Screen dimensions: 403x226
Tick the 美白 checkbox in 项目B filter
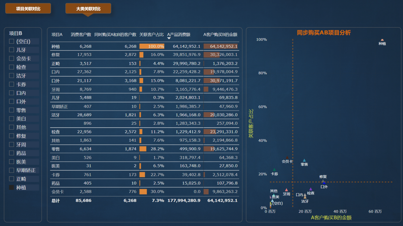coord(11,118)
